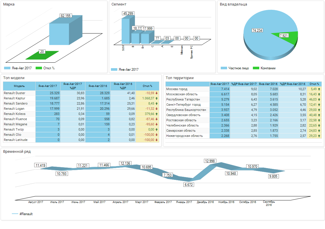Click the down arrow in Renault Fluence row
Screen dimensions: 325x229
pos(157,119)
